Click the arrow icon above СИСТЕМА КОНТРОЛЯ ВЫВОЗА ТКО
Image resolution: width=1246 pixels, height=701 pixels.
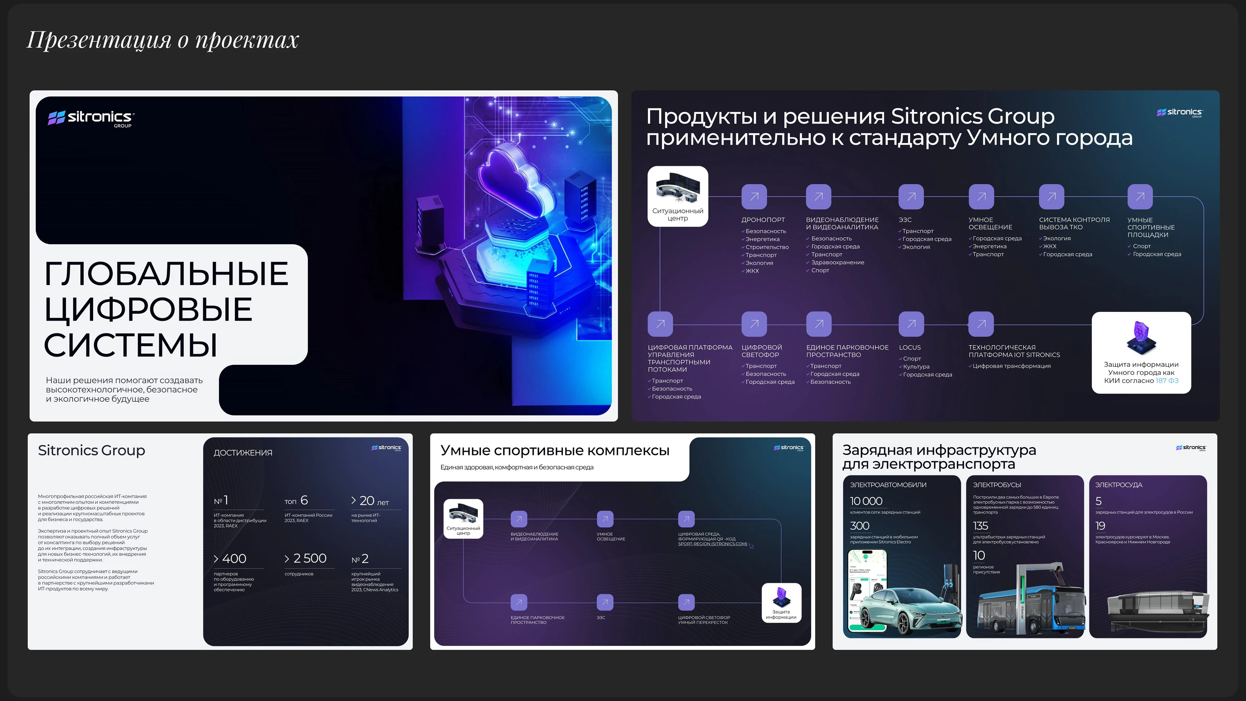coord(1052,196)
